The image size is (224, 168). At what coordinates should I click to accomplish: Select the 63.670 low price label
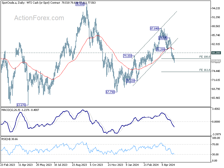(x=21, y=105)
